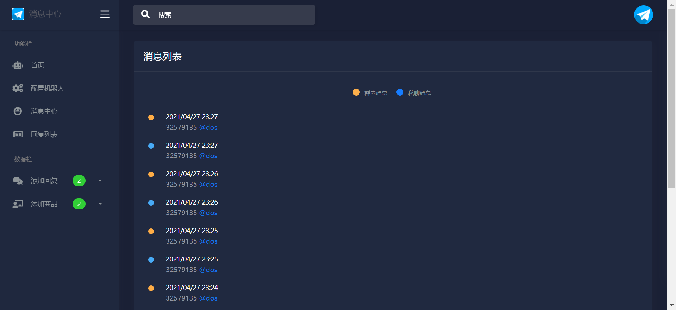This screenshot has height=310, width=676.
Task: Toggle the 群内消息 legend filter
Action: click(375, 93)
